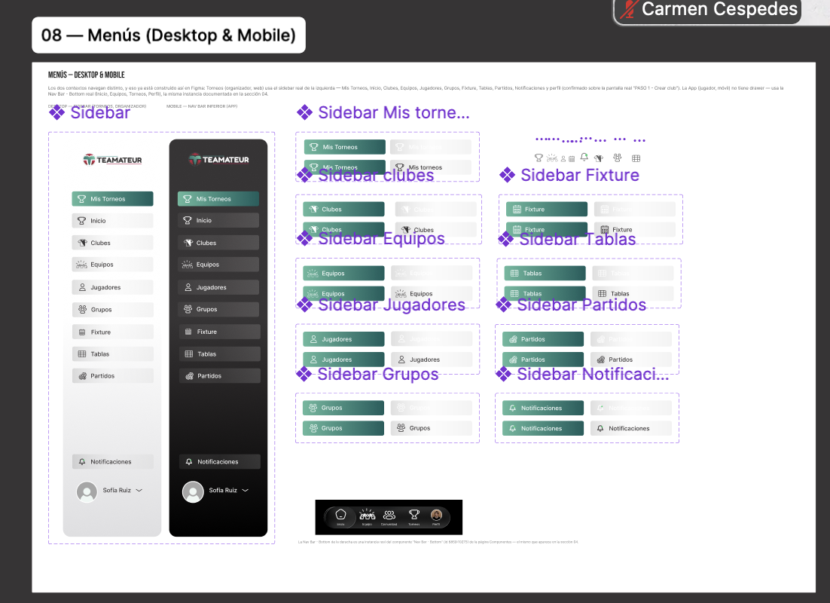830x603 pixels.
Task: Click 'Sofía Ruiz' name in the light sidebar
Action: [x=117, y=490]
